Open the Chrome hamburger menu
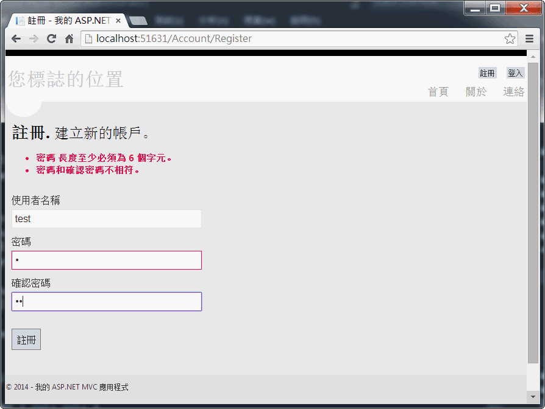545x409 pixels. tap(529, 38)
